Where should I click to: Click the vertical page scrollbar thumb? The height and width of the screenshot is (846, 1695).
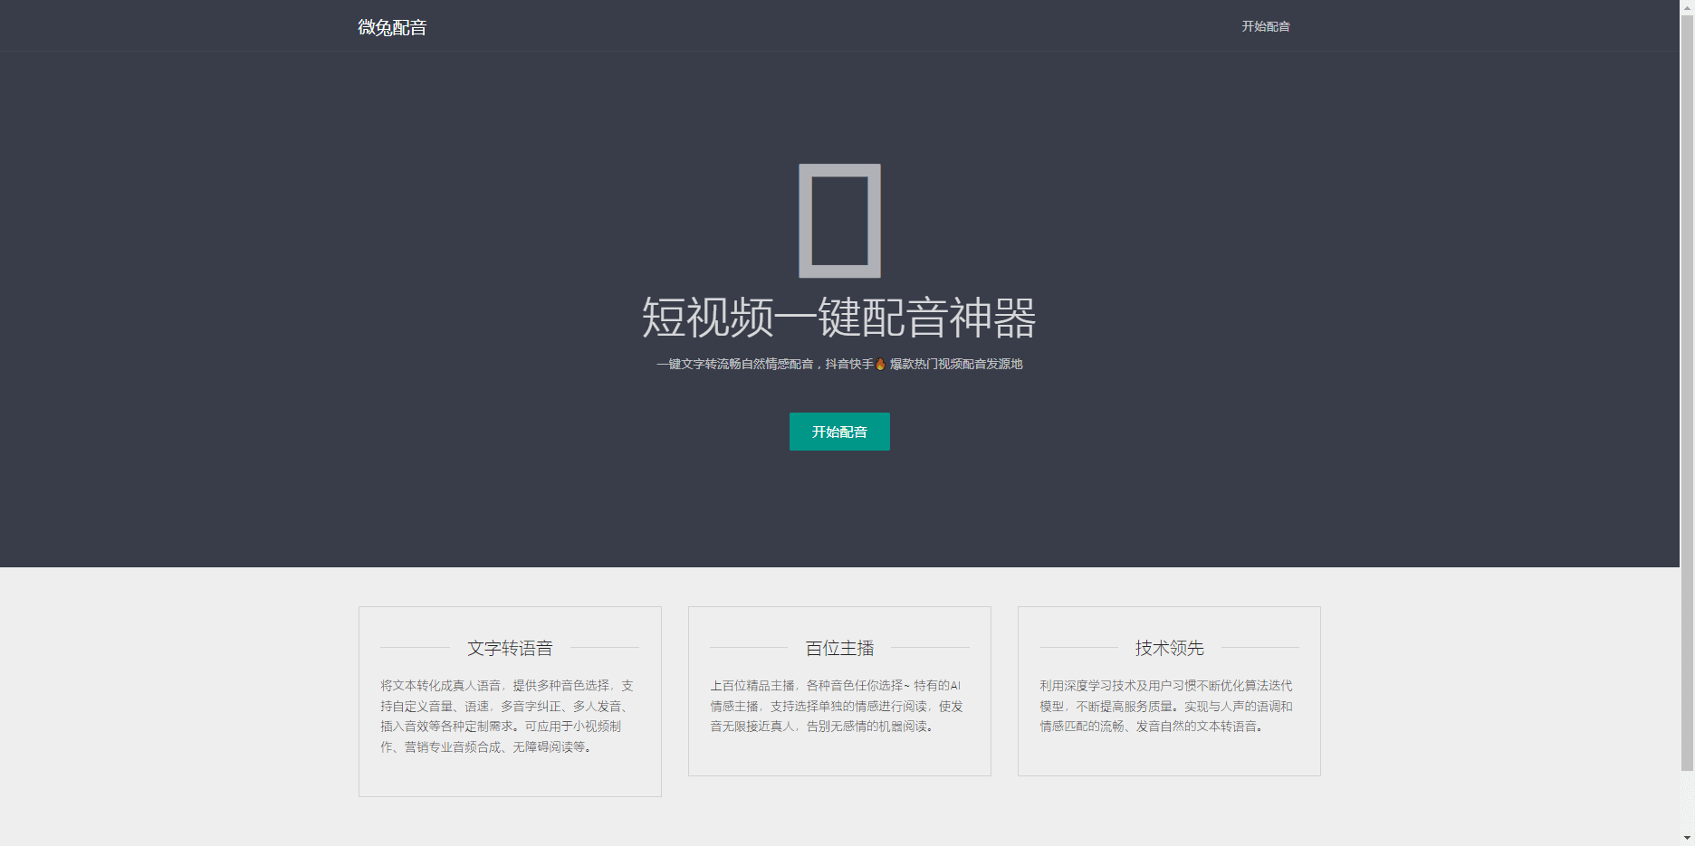pos(1687,393)
